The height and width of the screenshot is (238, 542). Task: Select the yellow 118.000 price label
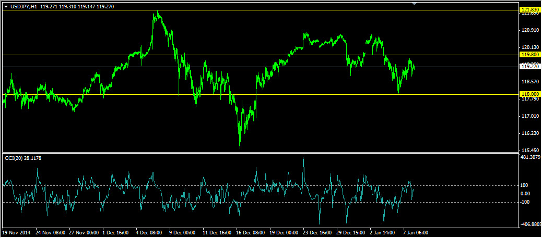pyautogui.click(x=530, y=94)
